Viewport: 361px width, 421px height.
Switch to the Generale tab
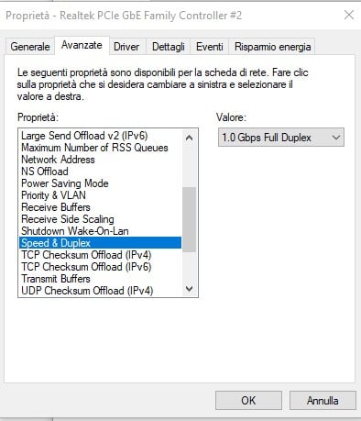coord(30,47)
